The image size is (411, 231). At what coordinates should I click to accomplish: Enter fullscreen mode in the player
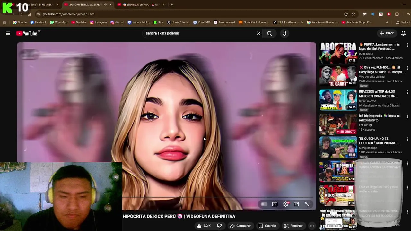[x=307, y=204]
